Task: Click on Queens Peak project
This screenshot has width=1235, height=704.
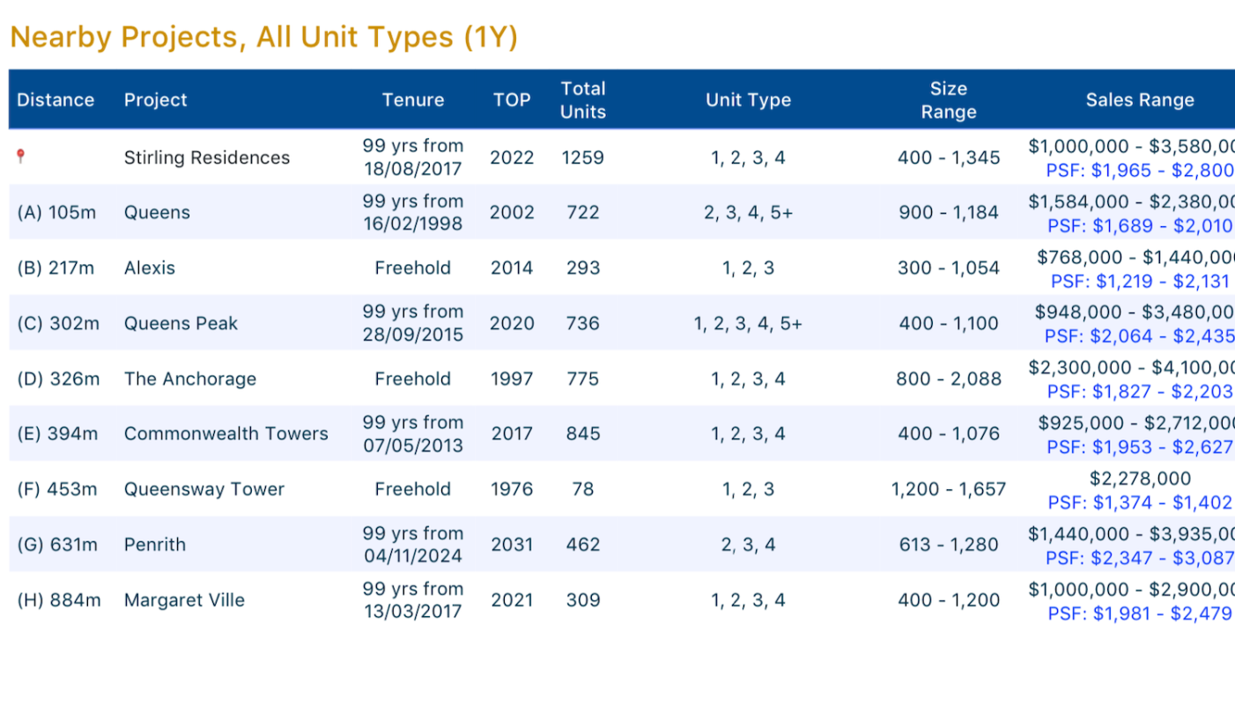Action: [181, 323]
